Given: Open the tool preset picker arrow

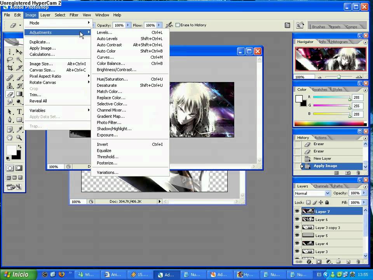Looking at the screenshot, I should point(20,25).
